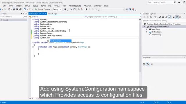
Task: Open the Page_Load member navigation dropdown
Action: [x=140, y=17]
